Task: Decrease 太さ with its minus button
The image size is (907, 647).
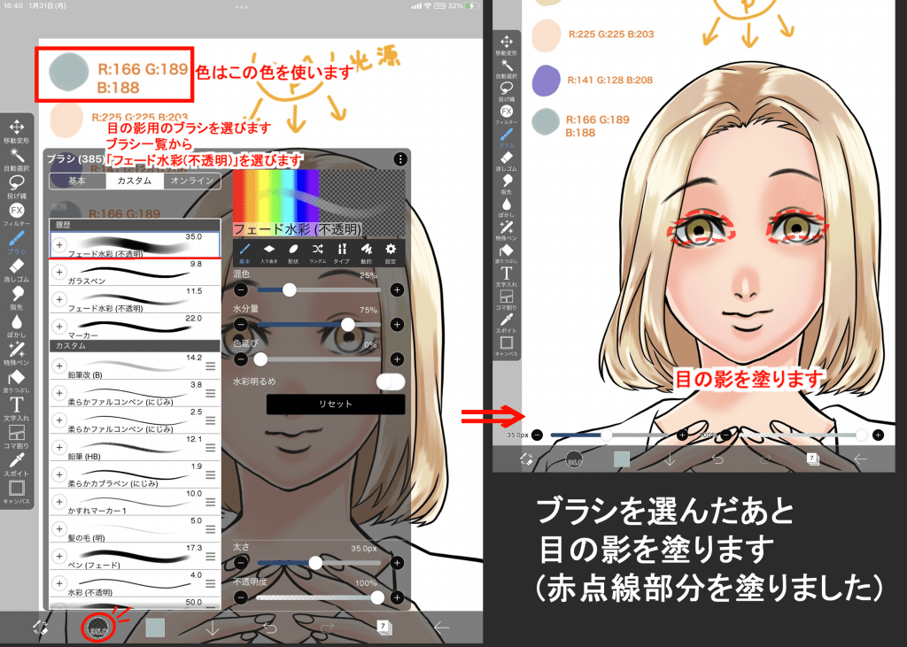Action: point(241,562)
